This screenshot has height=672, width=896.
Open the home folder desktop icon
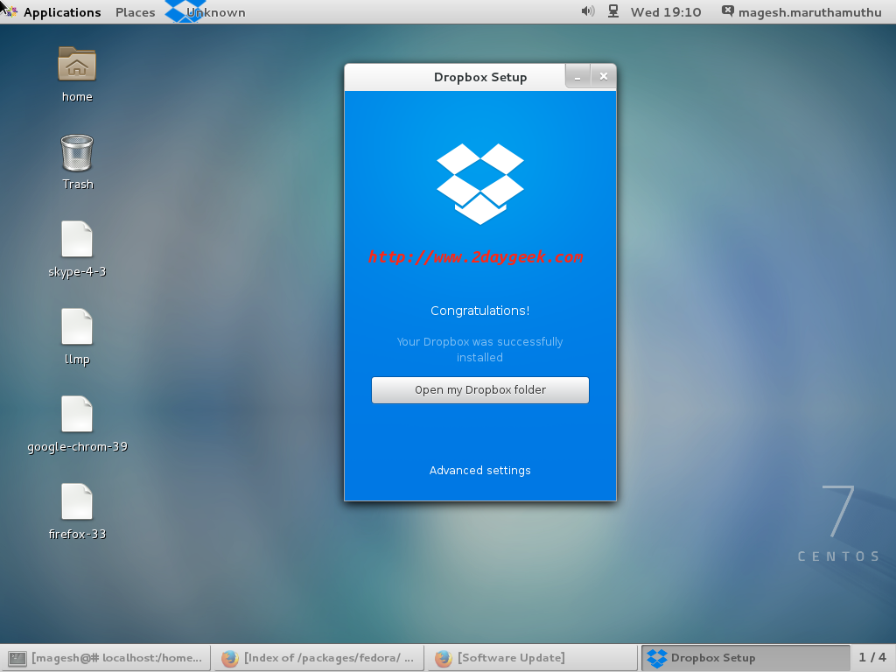coord(77,64)
